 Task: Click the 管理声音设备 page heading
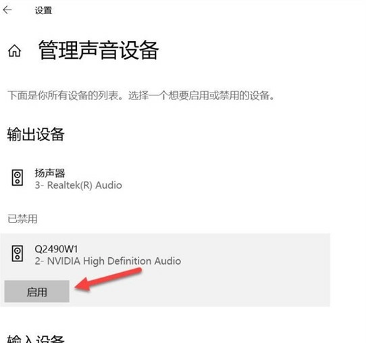[x=99, y=50]
